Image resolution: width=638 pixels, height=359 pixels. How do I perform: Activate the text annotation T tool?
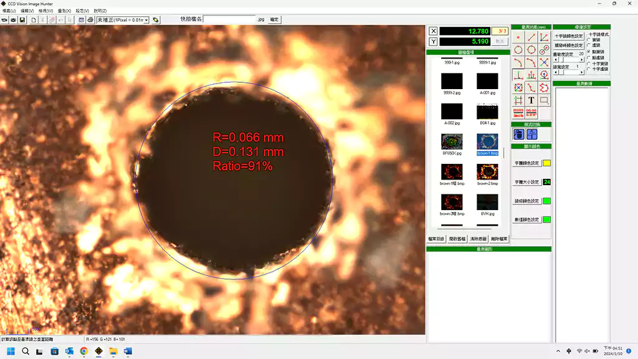click(531, 100)
